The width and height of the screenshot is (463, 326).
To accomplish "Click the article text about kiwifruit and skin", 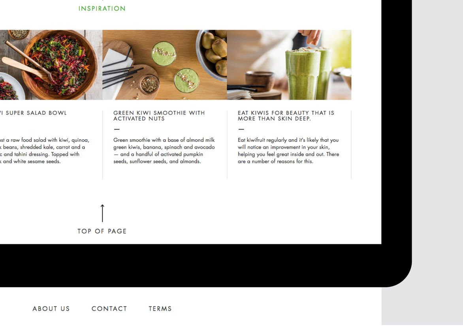I will [x=288, y=150].
